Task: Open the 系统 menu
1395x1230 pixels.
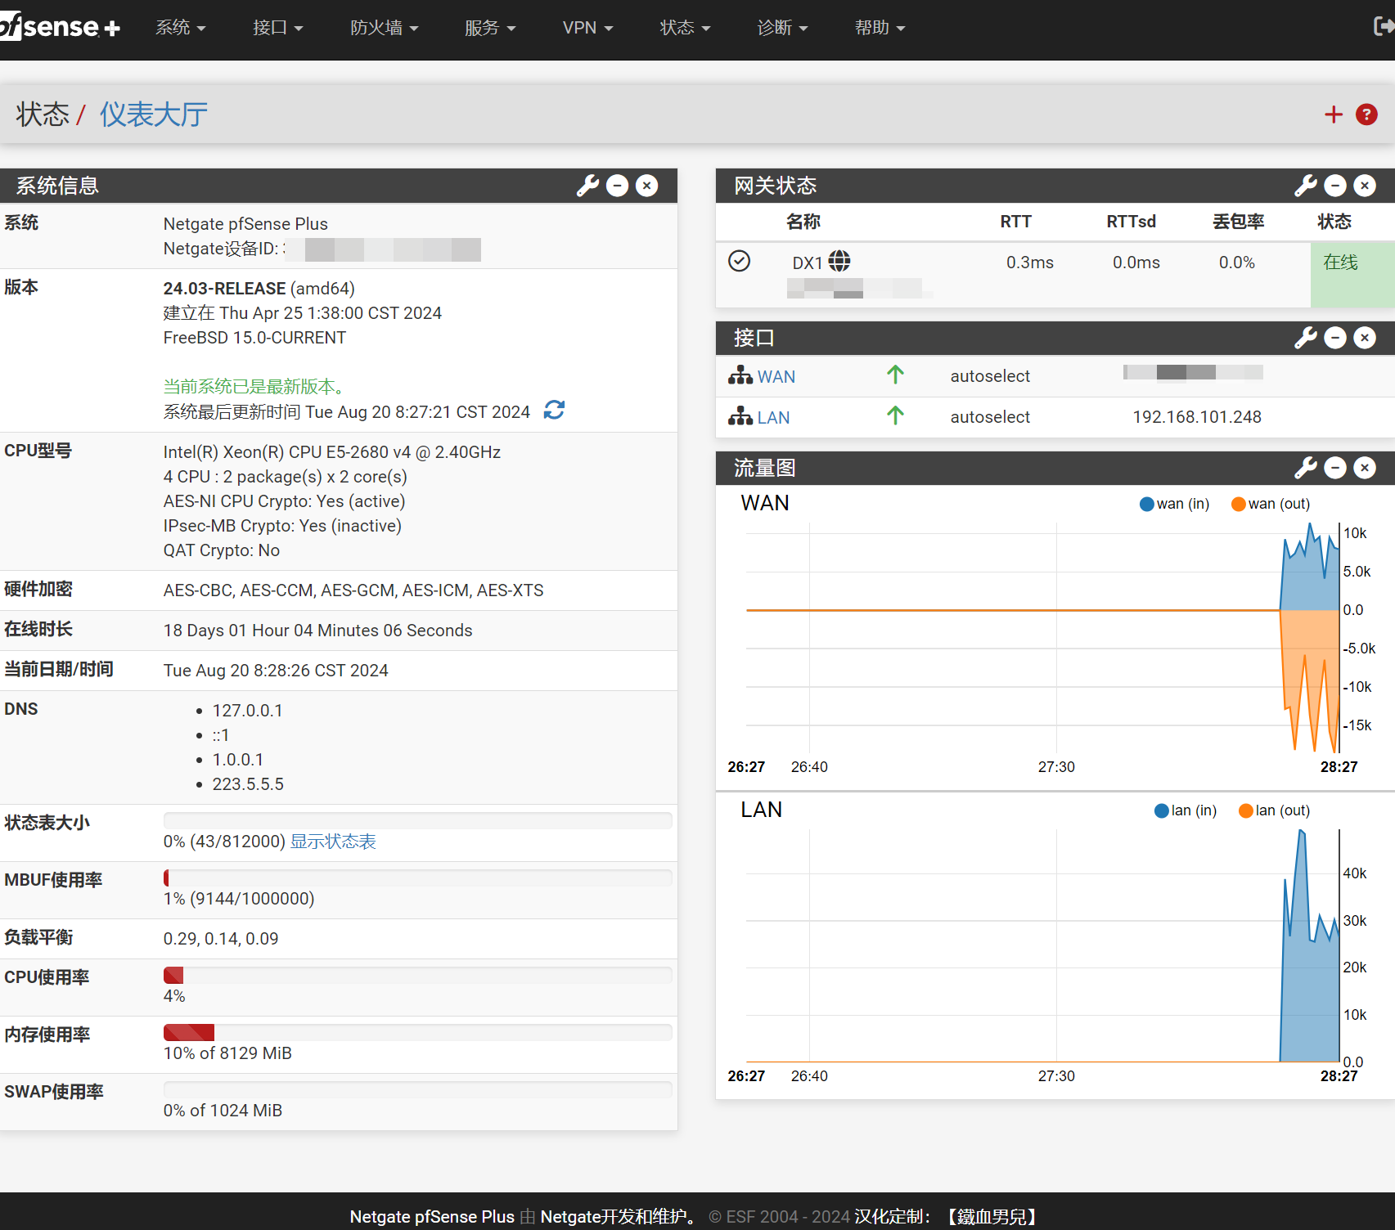Action: [180, 28]
